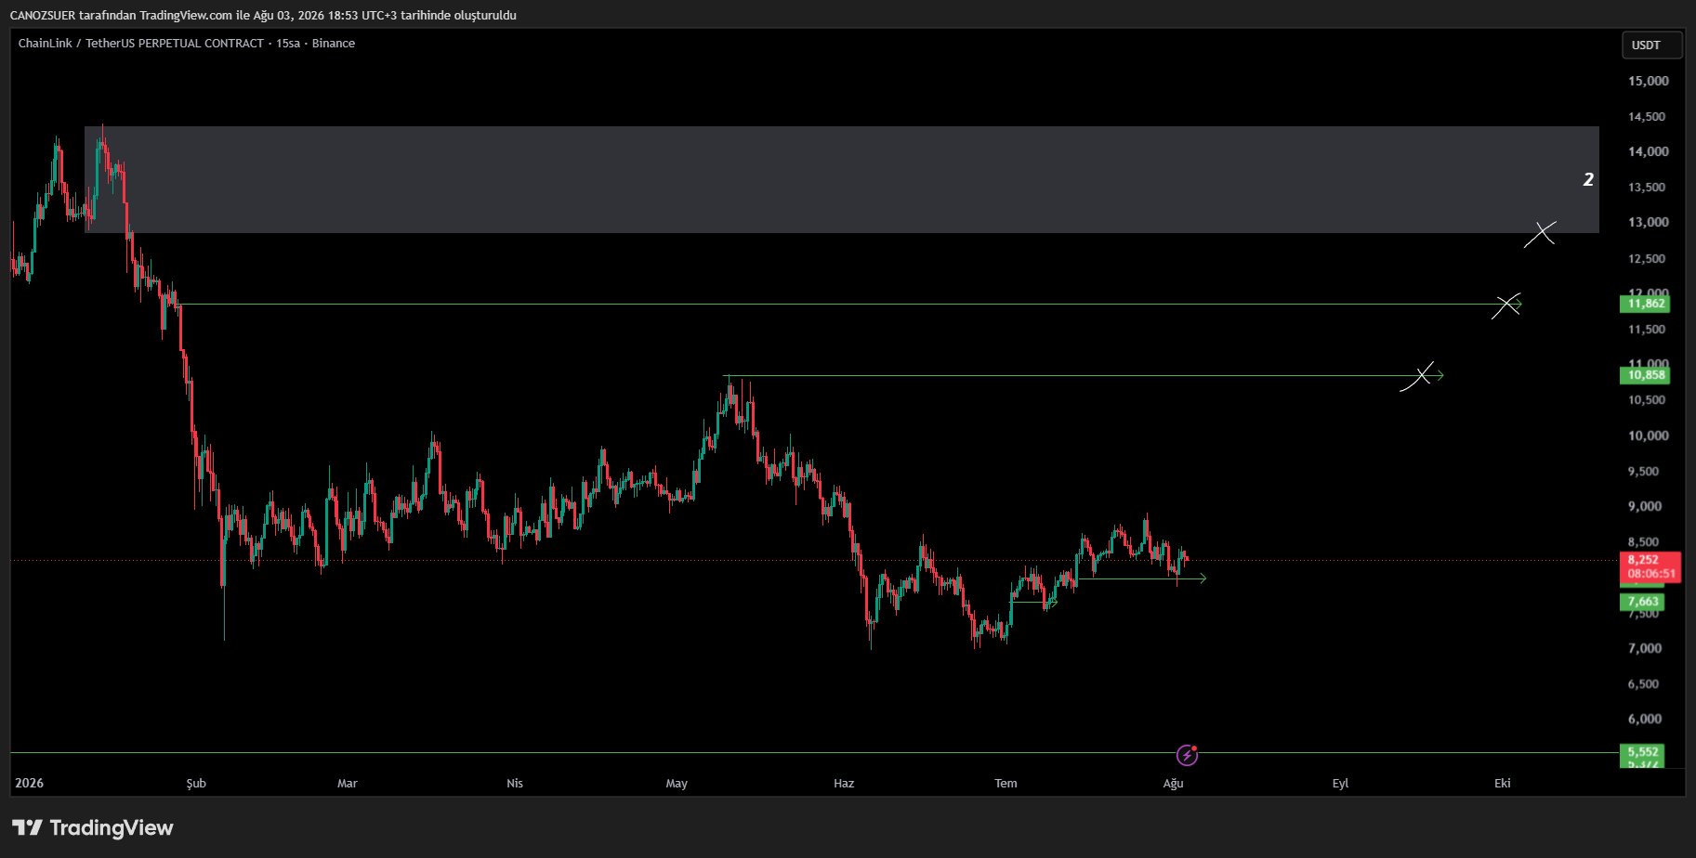The width and height of the screenshot is (1696, 858).
Task: Click the purple lightning event icon
Action: (x=1187, y=755)
